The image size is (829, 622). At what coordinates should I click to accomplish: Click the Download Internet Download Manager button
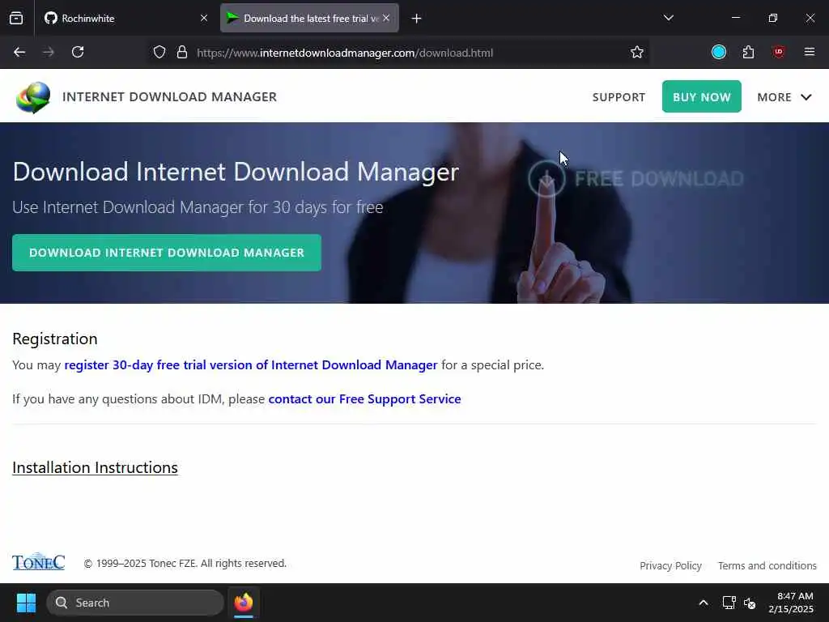pyautogui.click(x=167, y=253)
